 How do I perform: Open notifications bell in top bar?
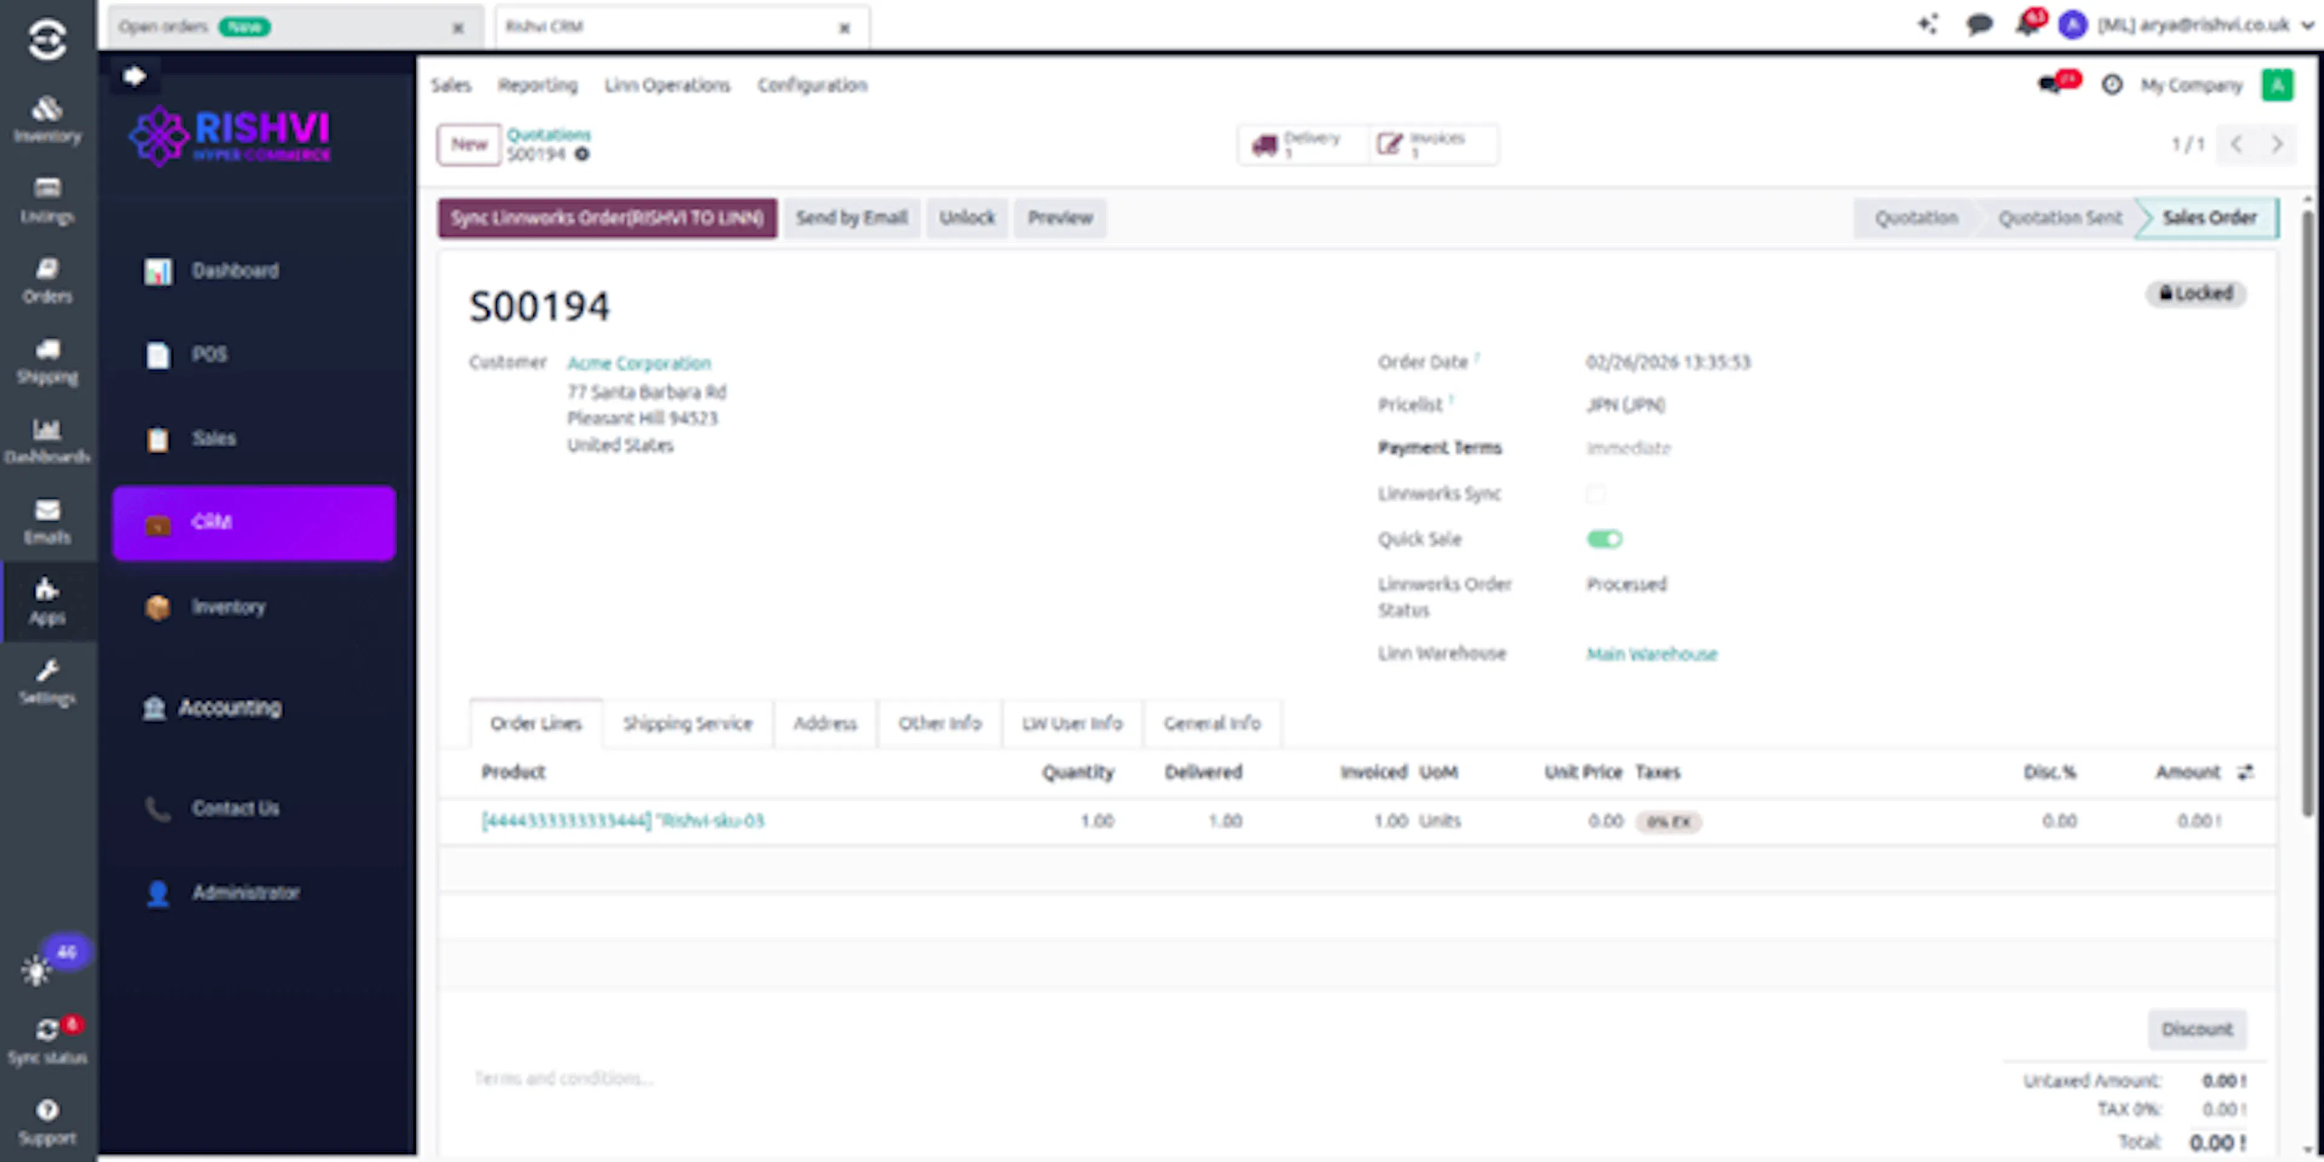(2027, 24)
